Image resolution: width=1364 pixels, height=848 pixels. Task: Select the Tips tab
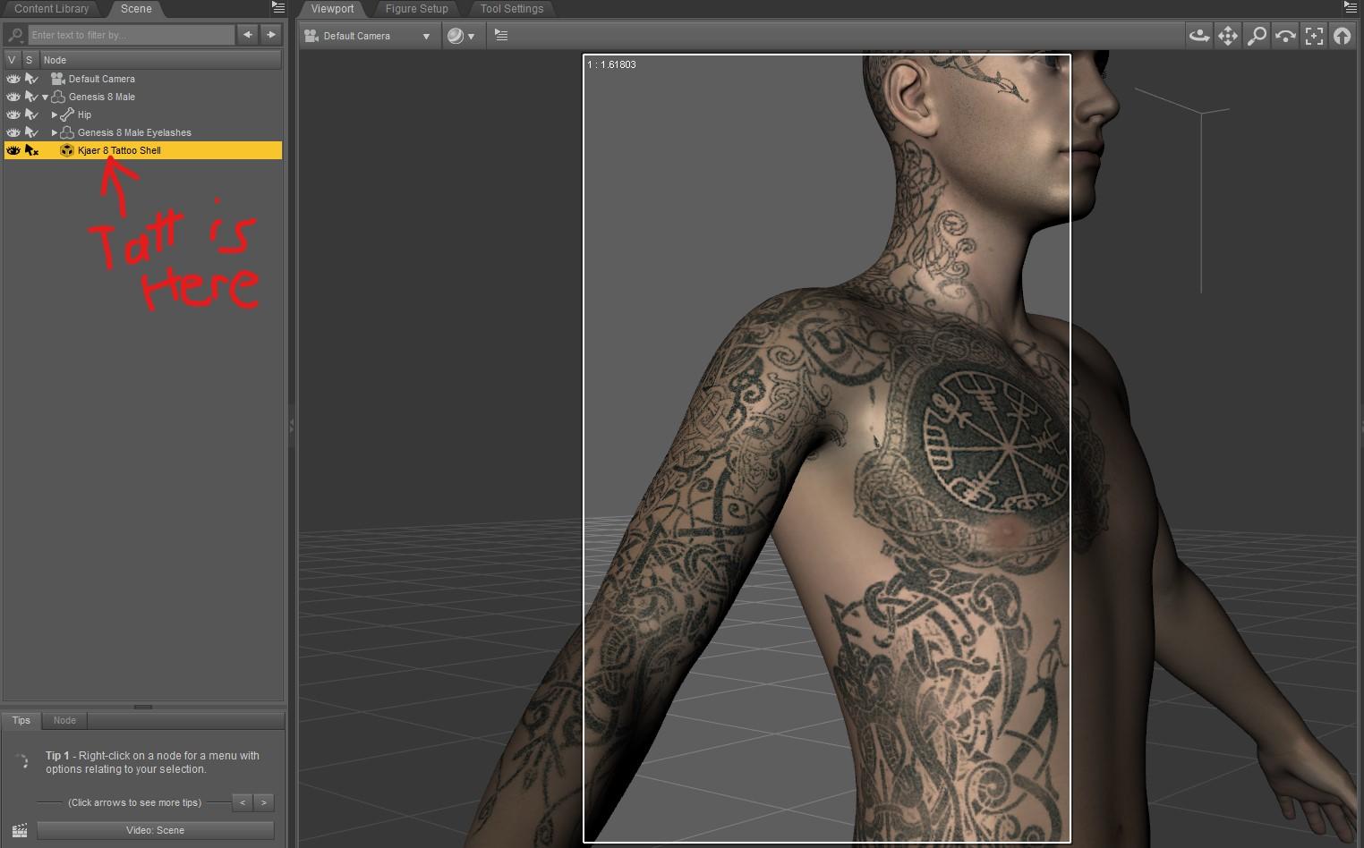(21, 720)
